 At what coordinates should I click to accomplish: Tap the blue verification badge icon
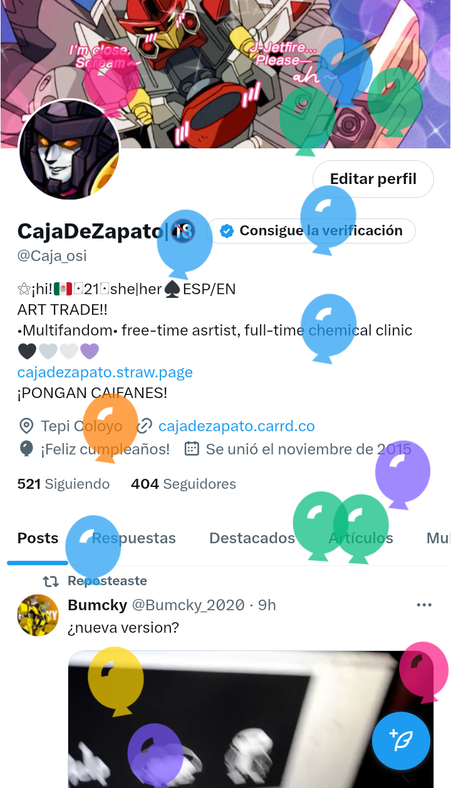(227, 231)
